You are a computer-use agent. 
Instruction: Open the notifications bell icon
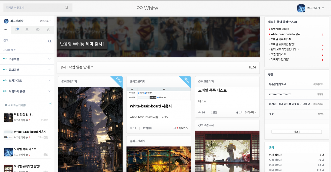[x=16, y=30]
